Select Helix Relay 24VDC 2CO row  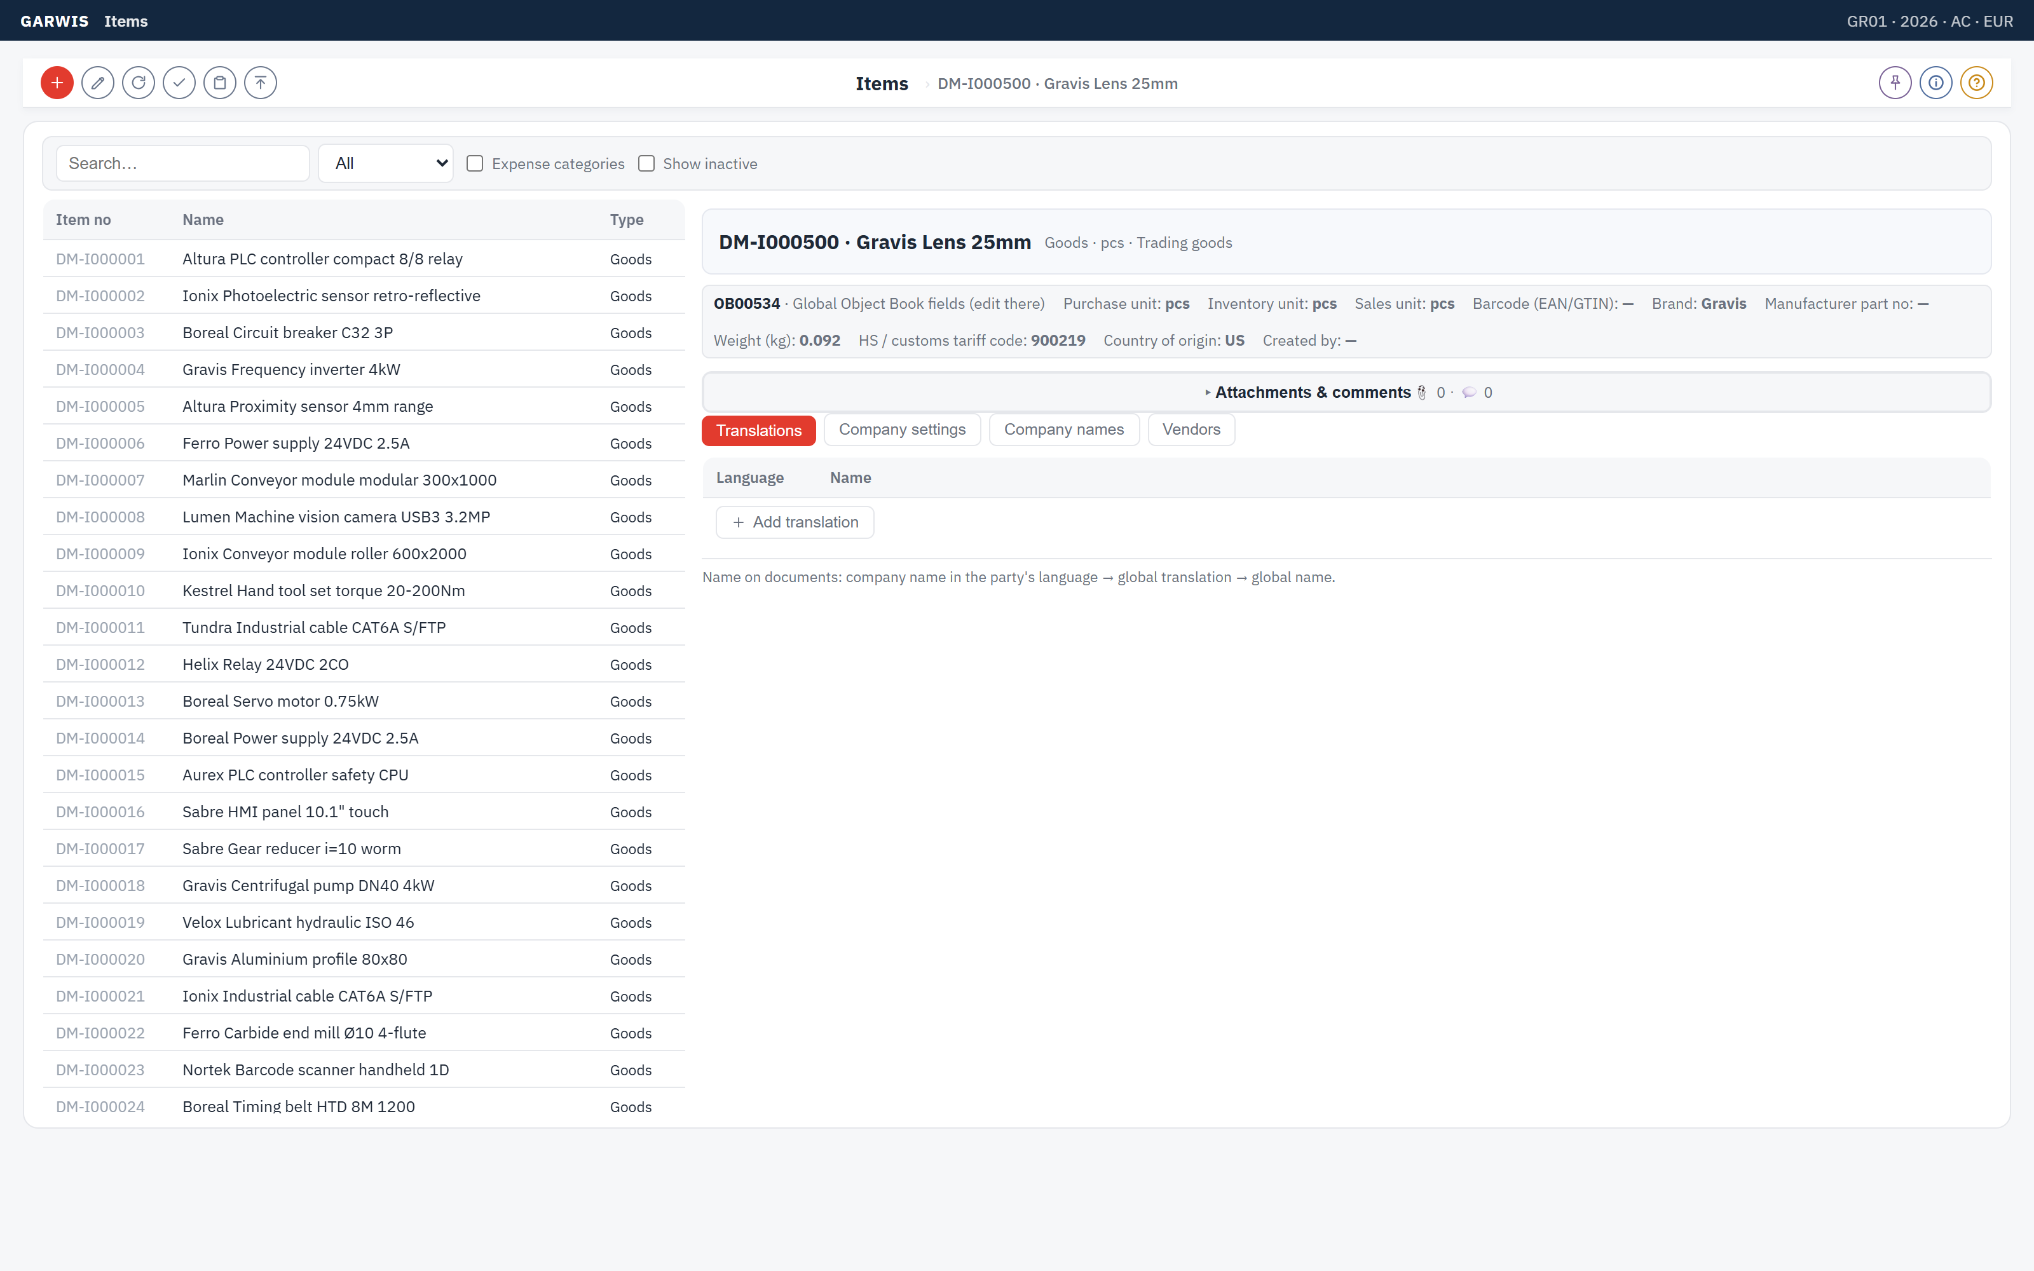(x=364, y=664)
